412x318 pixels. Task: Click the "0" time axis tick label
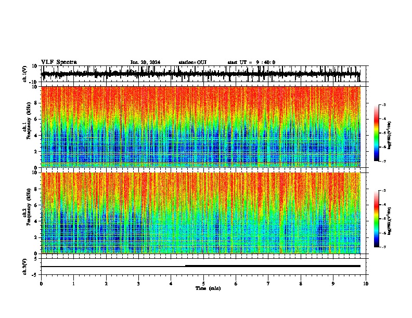pyautogui.click(x=41, y=284)
